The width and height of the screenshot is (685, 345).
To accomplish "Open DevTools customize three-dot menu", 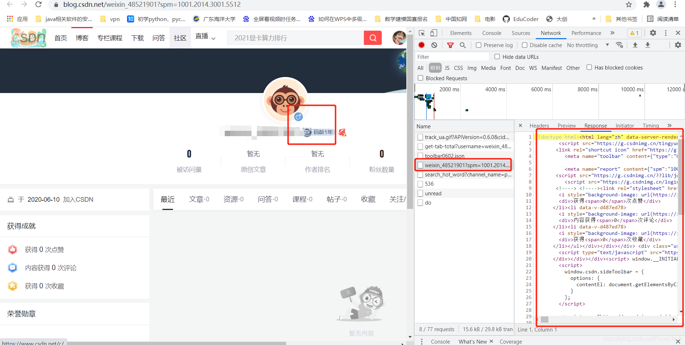I will coord(666,33).
